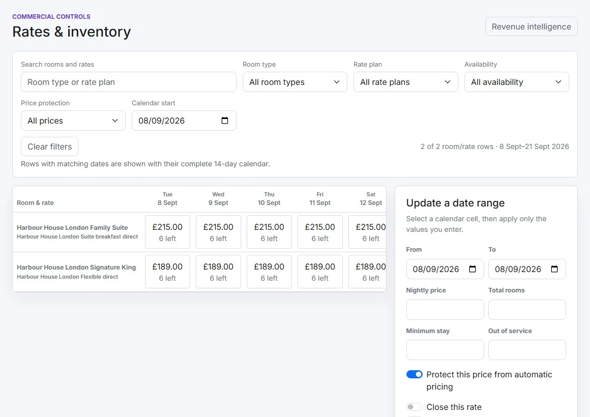Focus the Room type or rate plan search box
Viewport: 590px width, 417px height.
pyautogui.click(x=129, y=82)
